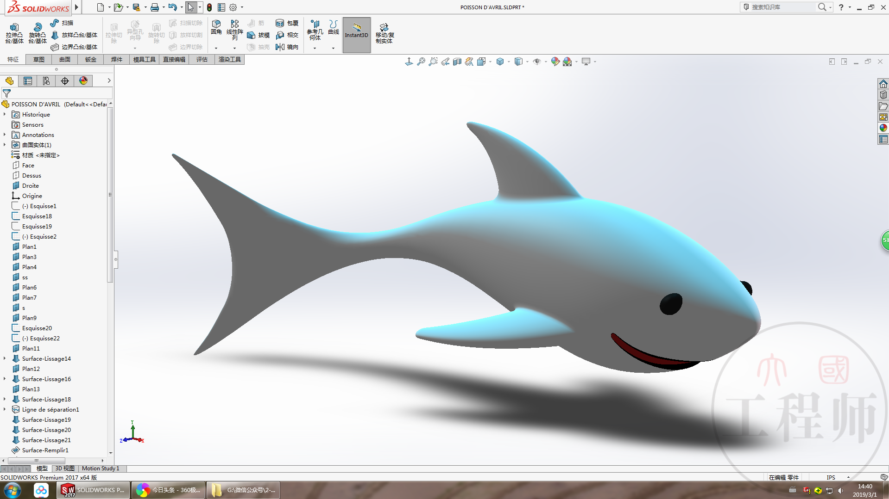Select the Revolved Boss/Base (旋转凸台/基体) tool

tap(38, 32)
